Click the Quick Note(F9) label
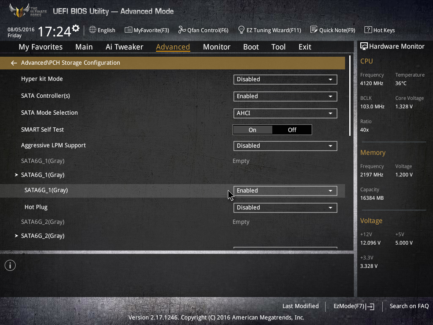This screenshot has width=433, height=325. tap(337, 30)
